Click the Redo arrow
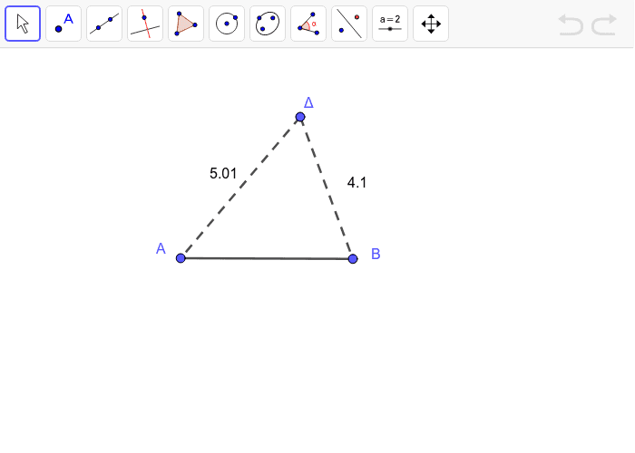The width and height of the screenshot is (635, 453). pos(604,24)
